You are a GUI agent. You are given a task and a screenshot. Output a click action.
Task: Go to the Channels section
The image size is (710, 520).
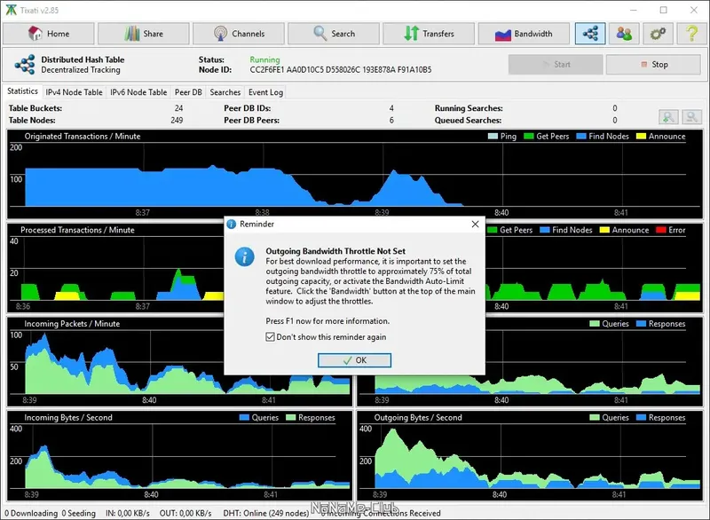click(x=239, y=34)
